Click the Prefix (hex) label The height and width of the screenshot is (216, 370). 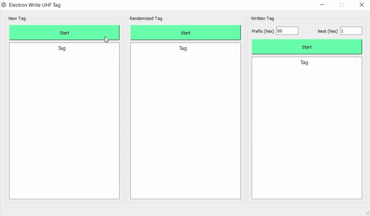click(x=263, y=32)
